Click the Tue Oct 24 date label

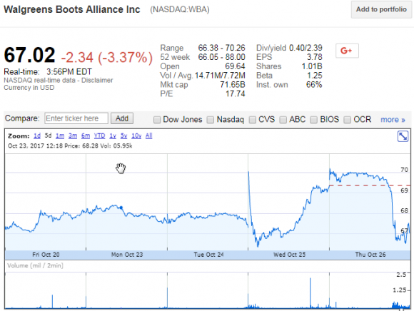coord(208,255)
